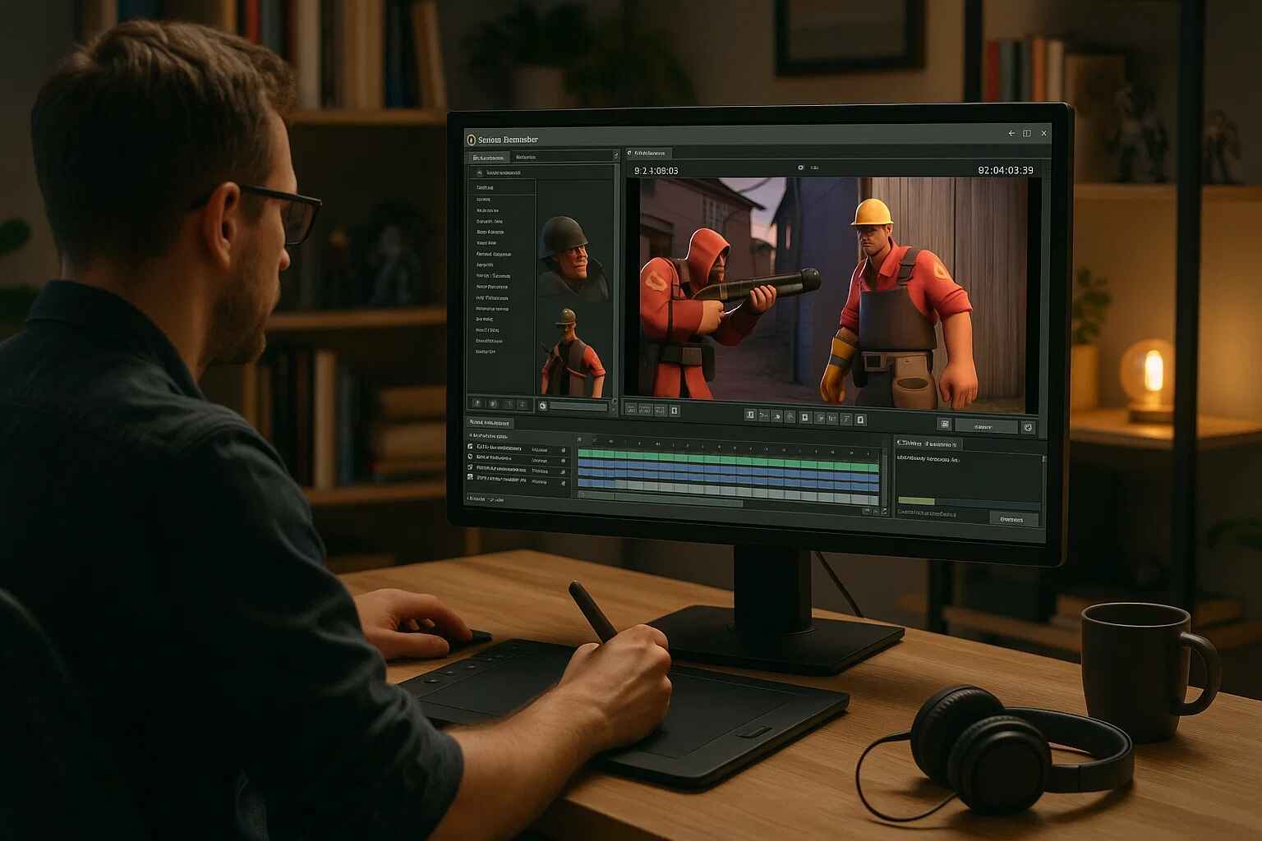Click lock icon at end of fourth track row
The height and width of the screenshot is (841, 1262).
click(563, 482)
